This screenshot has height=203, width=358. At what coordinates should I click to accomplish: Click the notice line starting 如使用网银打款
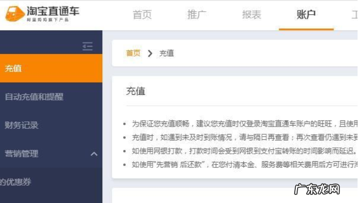(244, 151)
